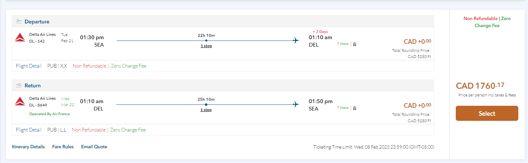This screenshot has width=528, height=163.
Task: Click baggage icon on return flight
Action: click(355, 108)
